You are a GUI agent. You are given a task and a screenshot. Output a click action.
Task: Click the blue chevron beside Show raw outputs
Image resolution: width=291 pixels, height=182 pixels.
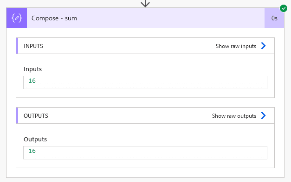[263, 115]
